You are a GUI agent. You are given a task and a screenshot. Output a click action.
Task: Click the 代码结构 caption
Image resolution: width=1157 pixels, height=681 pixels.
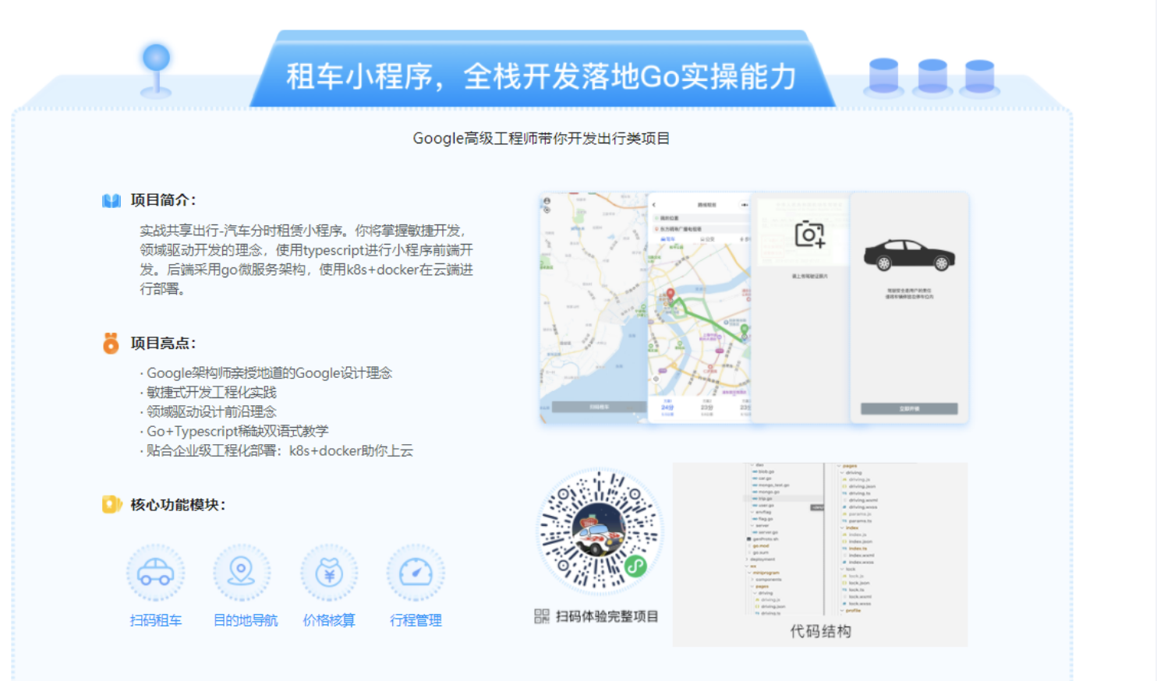tap(820, 631)
